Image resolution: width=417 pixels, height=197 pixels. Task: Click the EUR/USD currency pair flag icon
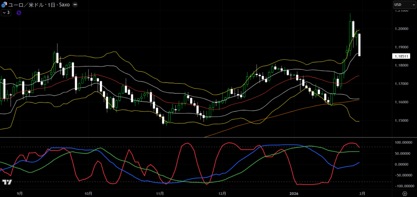tap(4, 5)
